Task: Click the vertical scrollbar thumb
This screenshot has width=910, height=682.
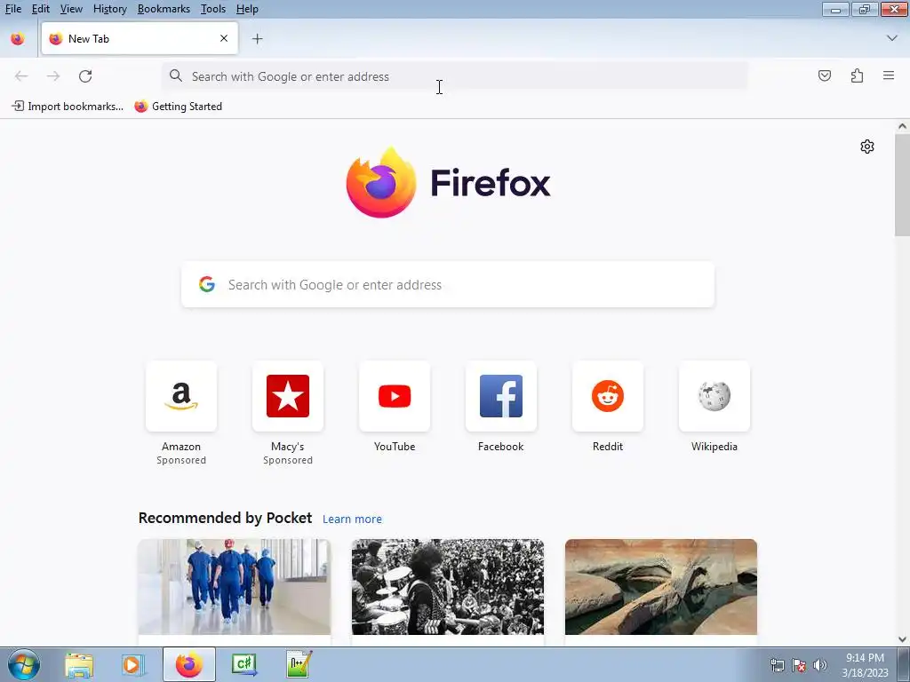Action: point(902,185)
